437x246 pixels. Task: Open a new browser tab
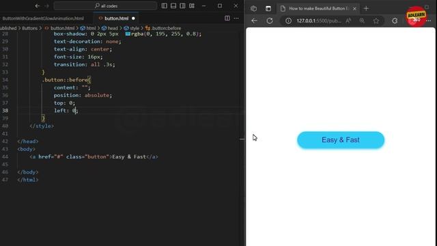tap(366, 9)
